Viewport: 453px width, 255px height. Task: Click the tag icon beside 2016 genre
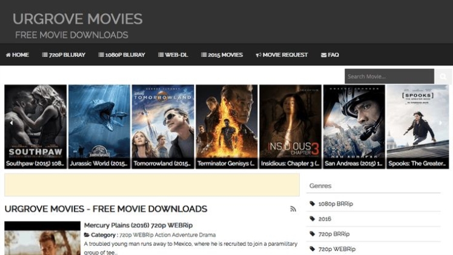click(x=312, y=219)
